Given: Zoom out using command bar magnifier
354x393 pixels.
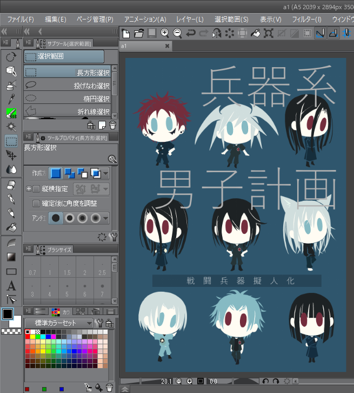Looking at the screenshot, I should coord(178,33).
